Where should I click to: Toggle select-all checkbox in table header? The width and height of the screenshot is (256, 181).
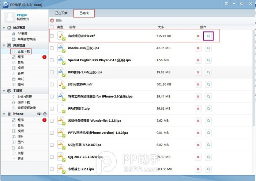[52, 27]
